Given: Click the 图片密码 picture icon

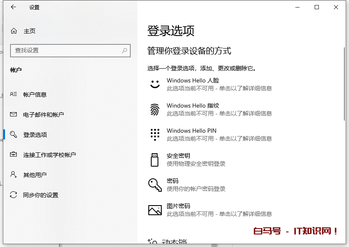Looking at the screenshot, I should 155,209.
